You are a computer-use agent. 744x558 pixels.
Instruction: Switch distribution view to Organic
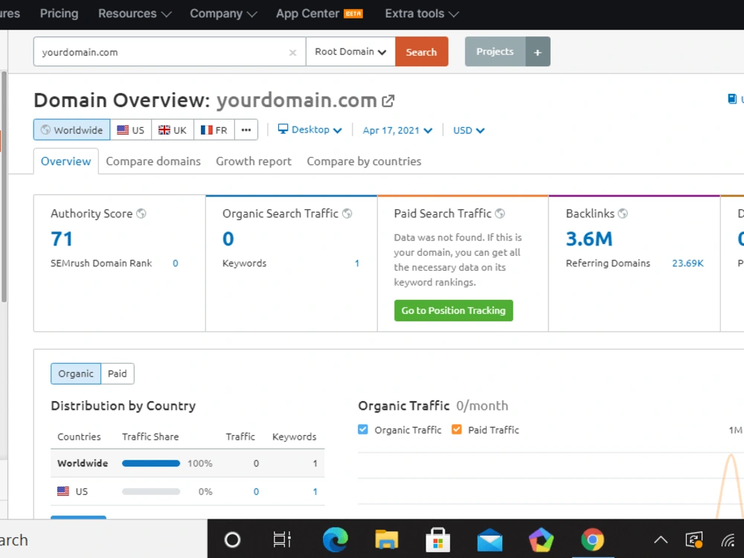[76, 373]
